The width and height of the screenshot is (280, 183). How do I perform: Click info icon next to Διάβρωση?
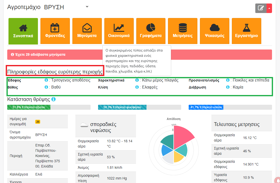(228, 87)
